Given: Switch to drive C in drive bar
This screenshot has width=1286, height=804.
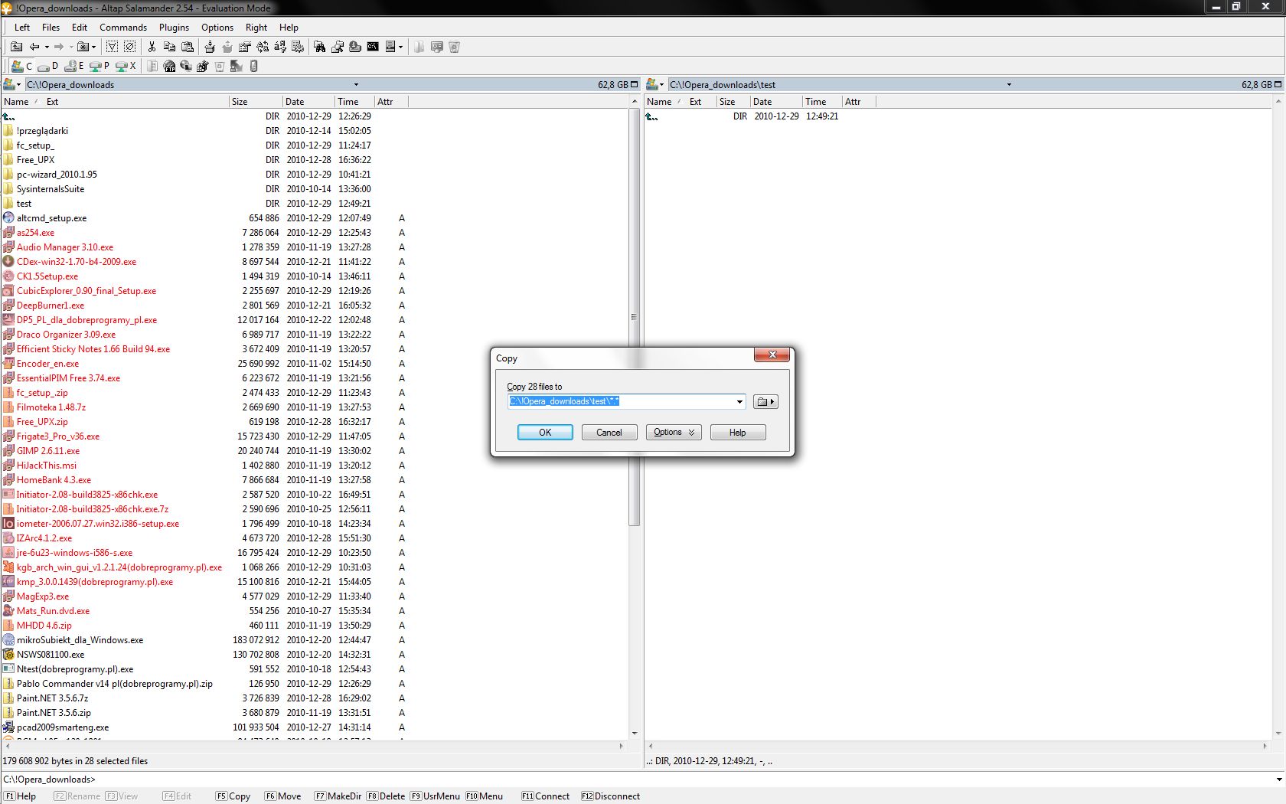Looking at the screenshot, I should [x=21, y=66].
